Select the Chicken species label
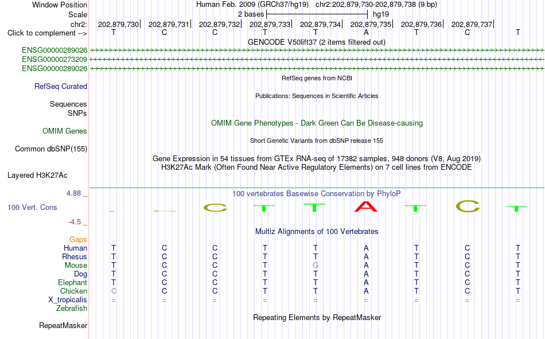Image resolution: width=545 pixels, height=339 pixels. (73, 291)
